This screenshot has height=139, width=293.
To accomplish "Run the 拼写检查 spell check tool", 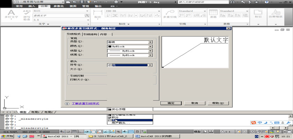I will pos(27,15).
